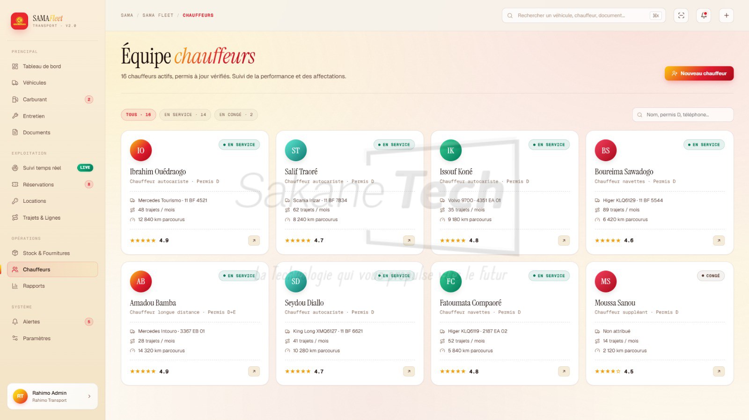Click the FC avatar of Fatoumata Compaoré

450,281
